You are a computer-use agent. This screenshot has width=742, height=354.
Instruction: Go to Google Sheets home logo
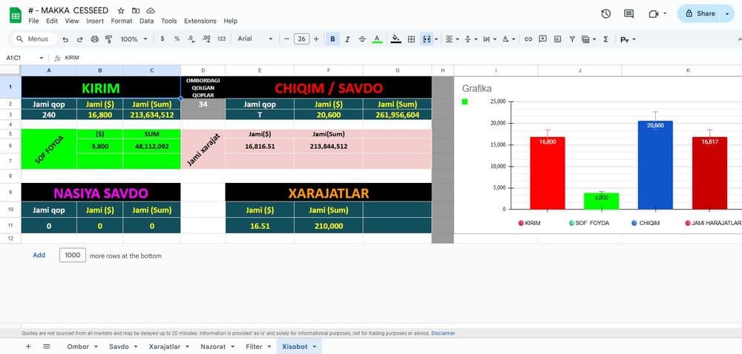[16, 15]
